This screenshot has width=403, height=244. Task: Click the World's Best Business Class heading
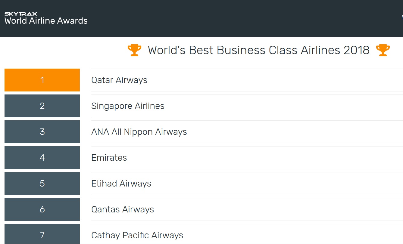click(x=258, y=50)
